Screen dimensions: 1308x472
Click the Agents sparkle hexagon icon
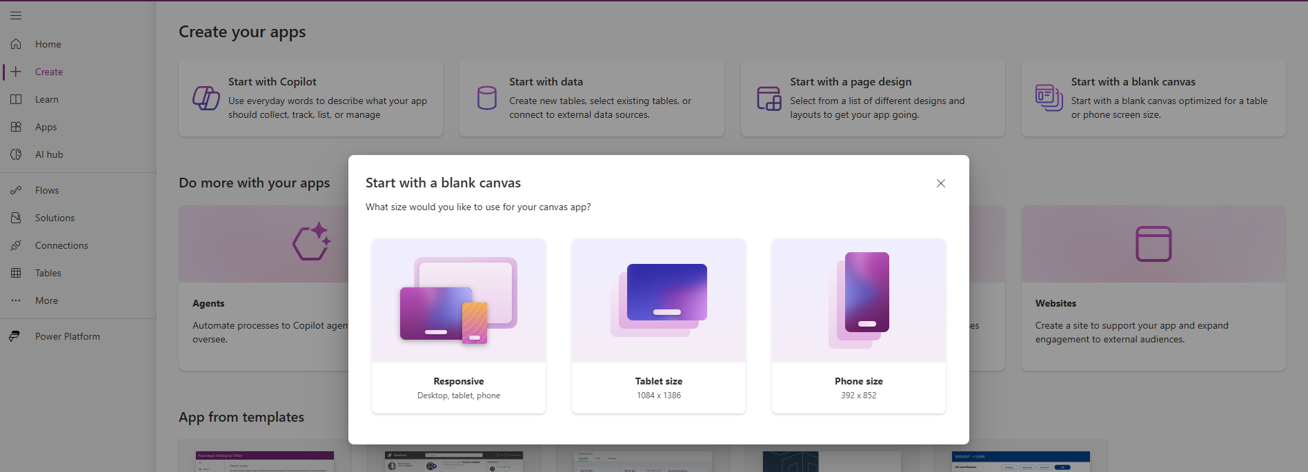(x=311, y=242)
